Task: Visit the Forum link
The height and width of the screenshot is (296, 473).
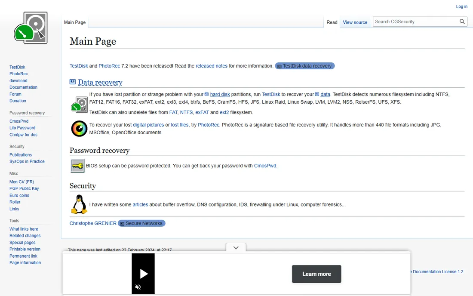Action: 15,94
